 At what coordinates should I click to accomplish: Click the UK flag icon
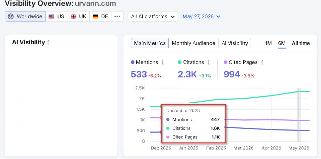(x=73, y=17)
